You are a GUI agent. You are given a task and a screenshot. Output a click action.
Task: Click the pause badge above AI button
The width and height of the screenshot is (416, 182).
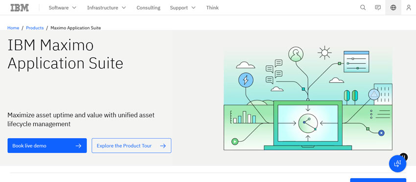[403, 156]
